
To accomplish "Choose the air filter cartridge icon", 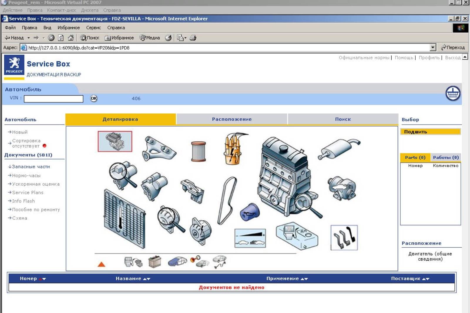I will click(x=198, y=151).
